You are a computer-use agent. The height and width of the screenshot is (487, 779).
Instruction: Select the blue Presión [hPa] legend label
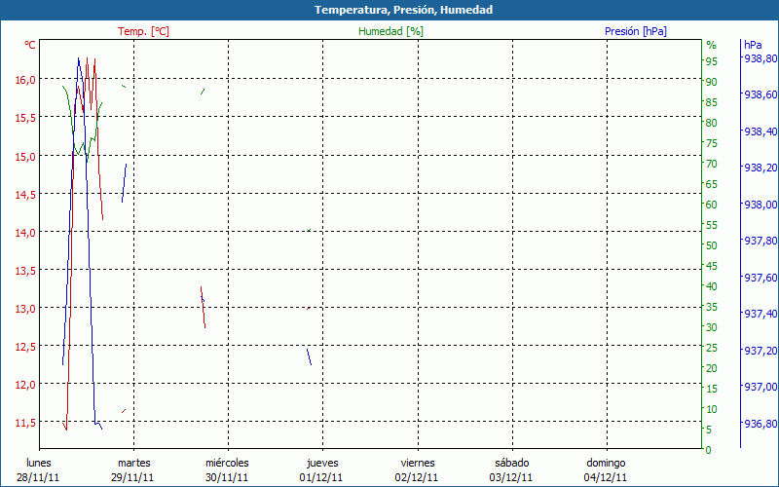(635, 31)
